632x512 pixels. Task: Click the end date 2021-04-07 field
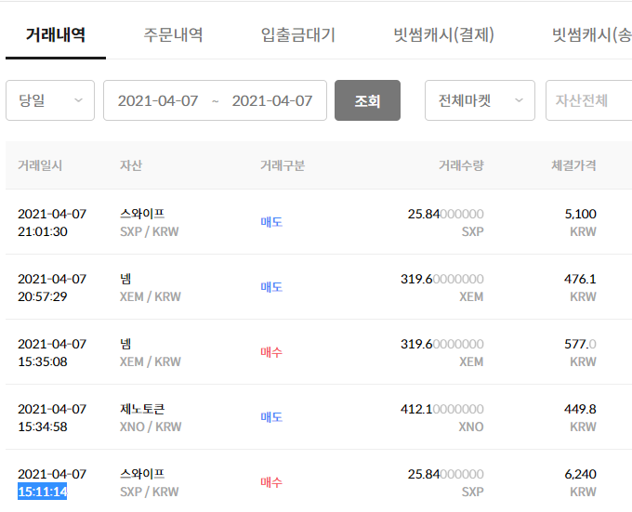point(272,100)
